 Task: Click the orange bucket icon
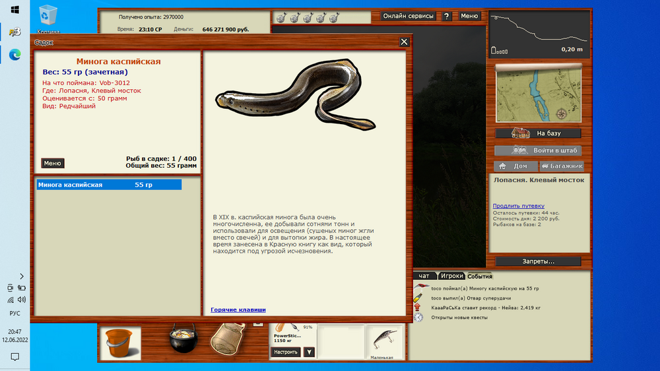click(120, 344)
